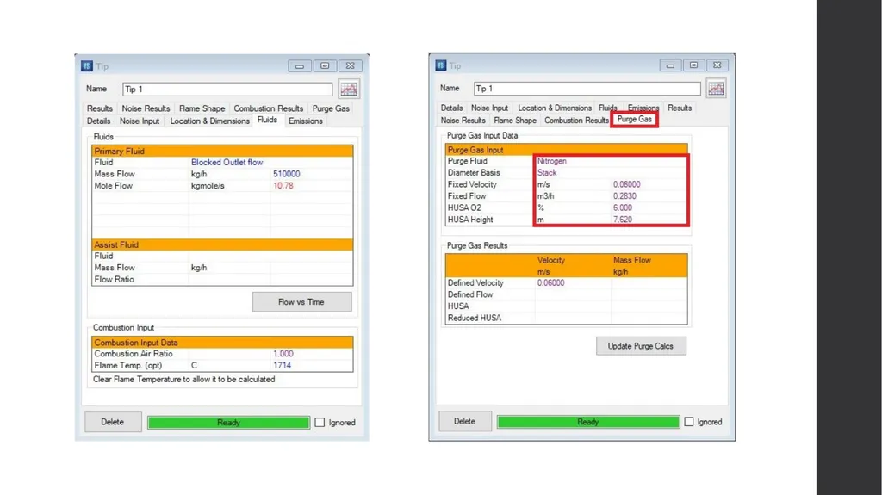Open Combustion Results tab in right window
The width and height of the screenshot is (882, 495).
576,121
